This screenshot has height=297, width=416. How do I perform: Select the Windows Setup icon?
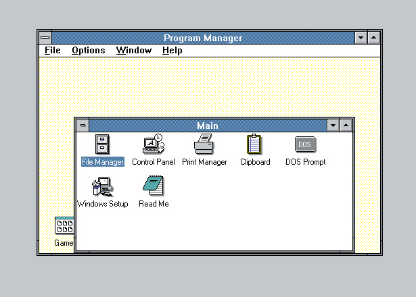[x=102, y=186]
